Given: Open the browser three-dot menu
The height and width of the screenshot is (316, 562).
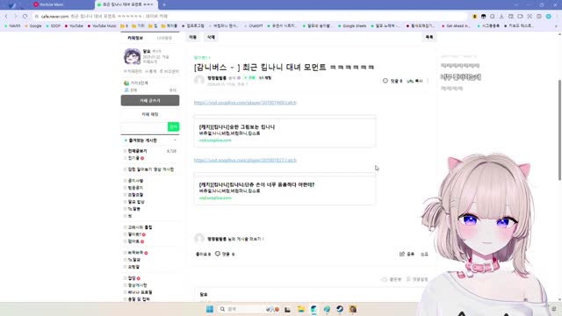Looking at the screenshot, I should click(558, 17).
